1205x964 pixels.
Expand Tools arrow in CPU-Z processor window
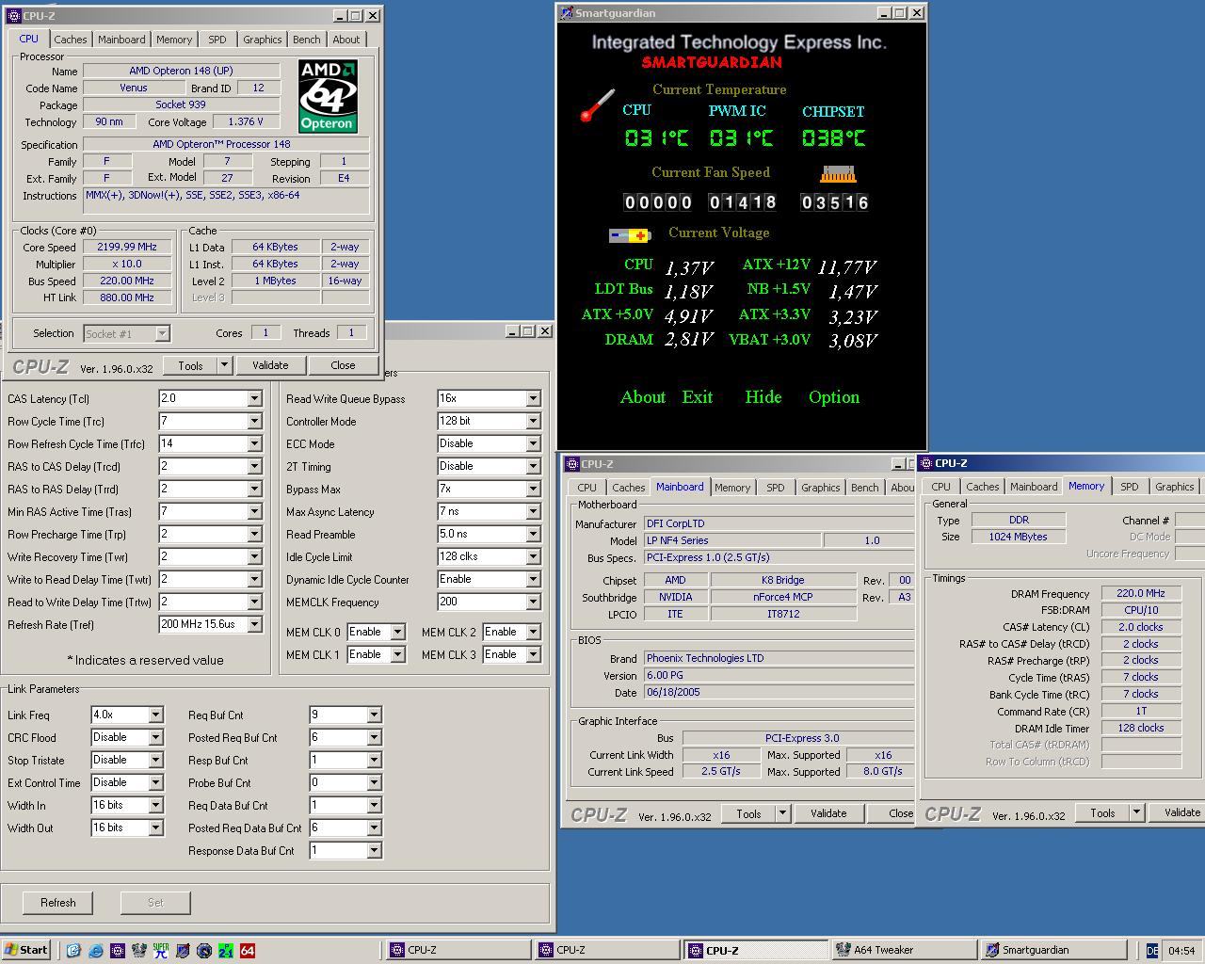click(x=224, y=365)
